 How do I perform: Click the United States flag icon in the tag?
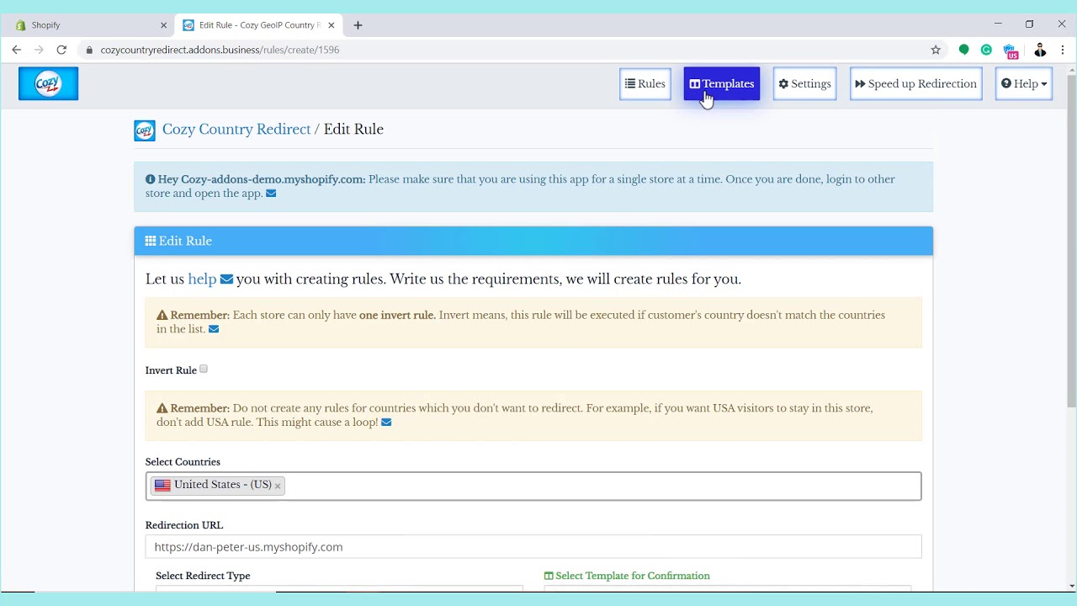tap(162, 486)
